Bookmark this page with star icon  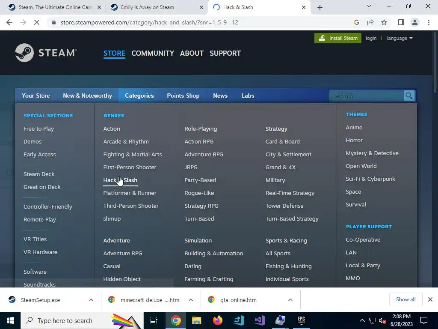(384, 22)
